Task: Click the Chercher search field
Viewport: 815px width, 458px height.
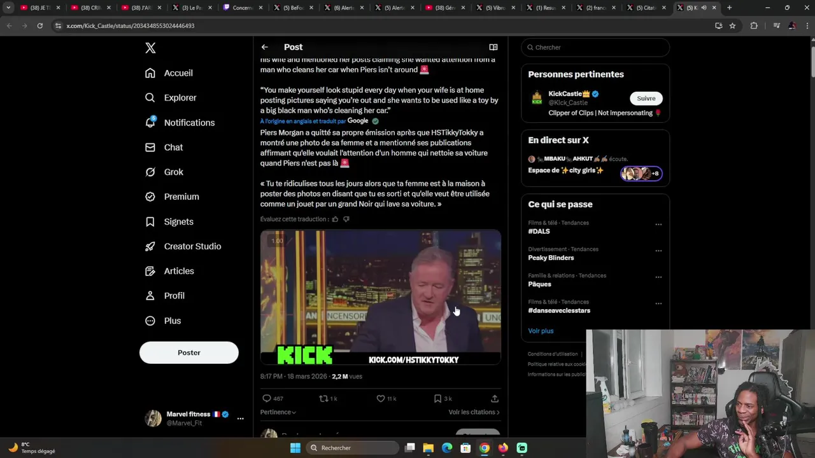Action: tap(595, 47)
